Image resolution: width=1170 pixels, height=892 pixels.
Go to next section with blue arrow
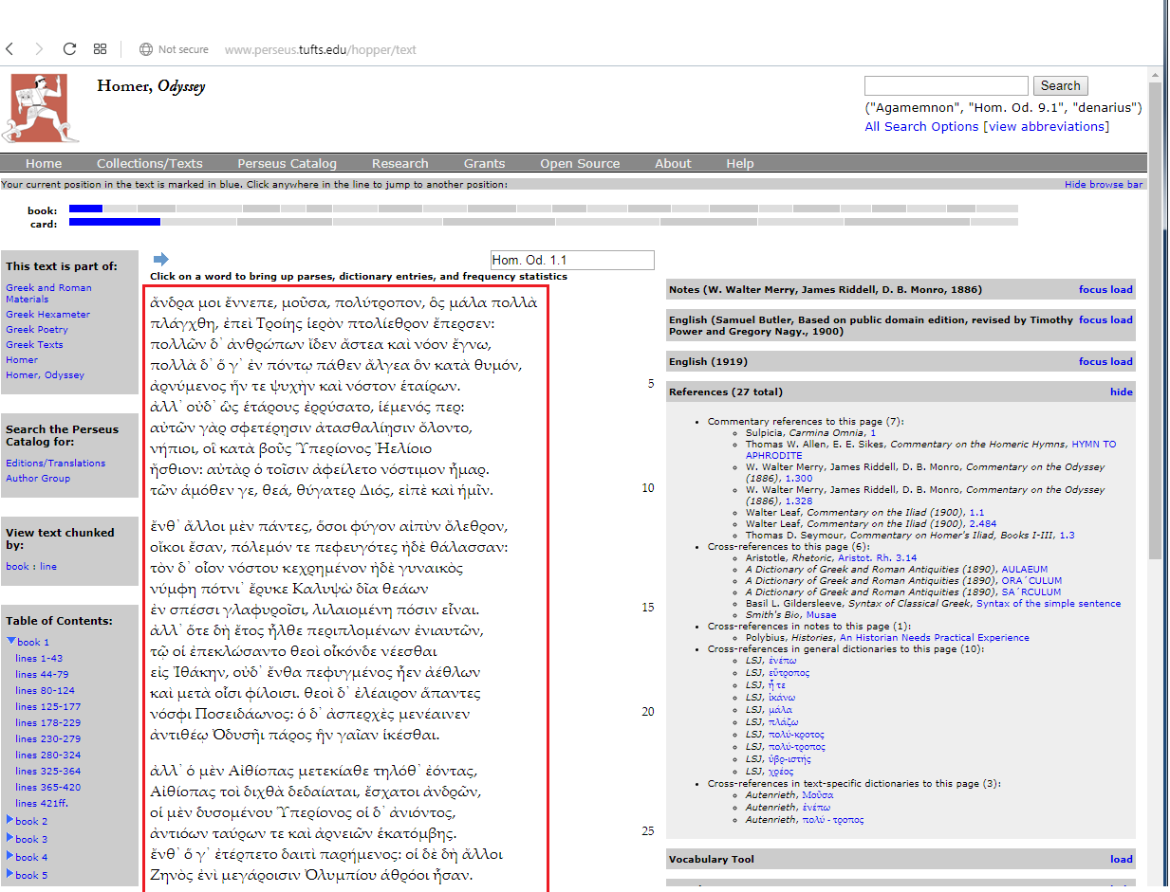(x=160, y=259)
